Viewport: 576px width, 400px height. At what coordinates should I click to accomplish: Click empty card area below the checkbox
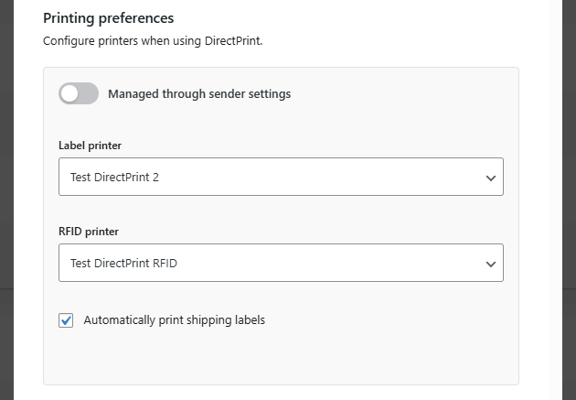[280, 360]
